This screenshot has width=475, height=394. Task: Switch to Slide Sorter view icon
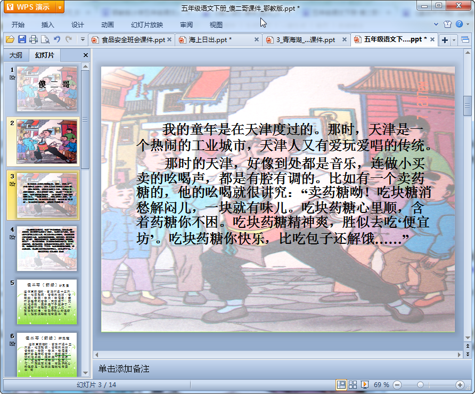(353, 384)
